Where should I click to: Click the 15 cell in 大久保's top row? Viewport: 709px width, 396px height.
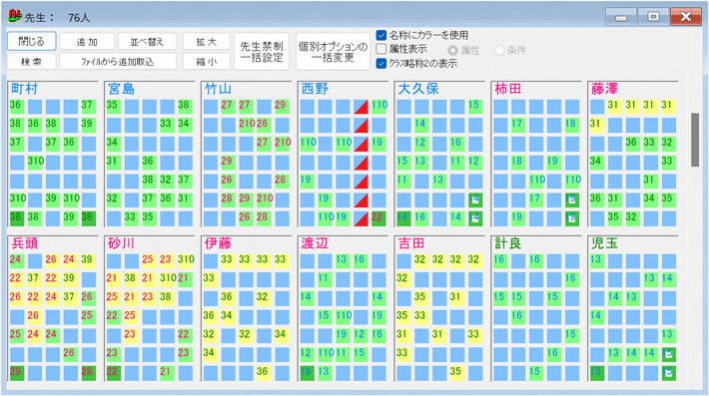click(x=474, y=107)
